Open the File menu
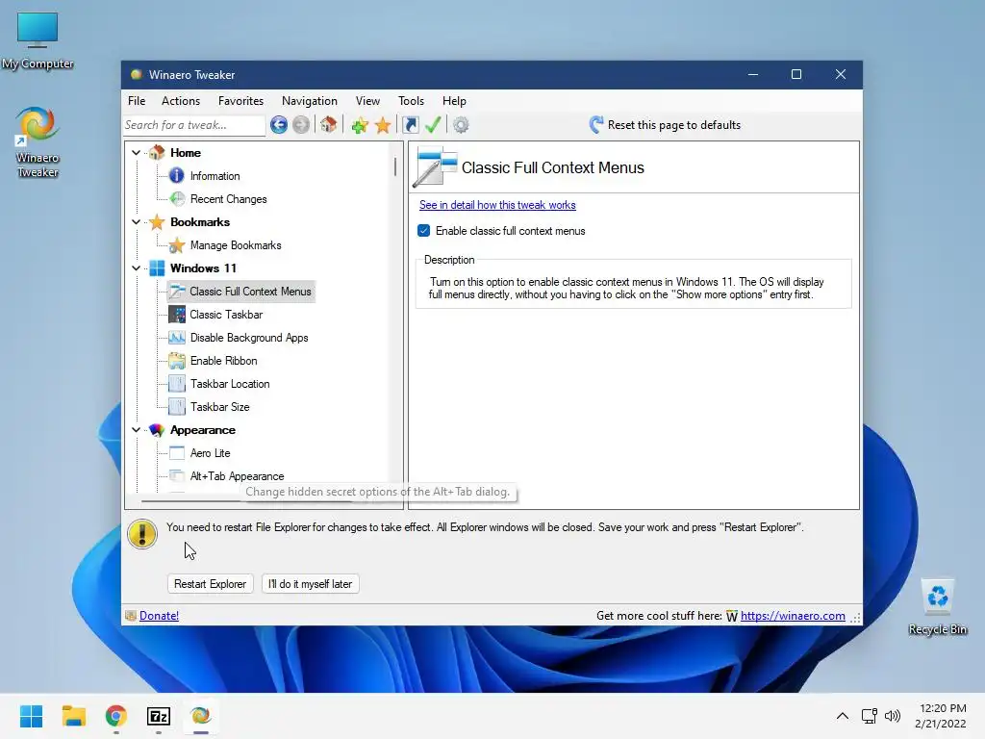The height and width of the screenshot is (739, 985). pos(137,100)
